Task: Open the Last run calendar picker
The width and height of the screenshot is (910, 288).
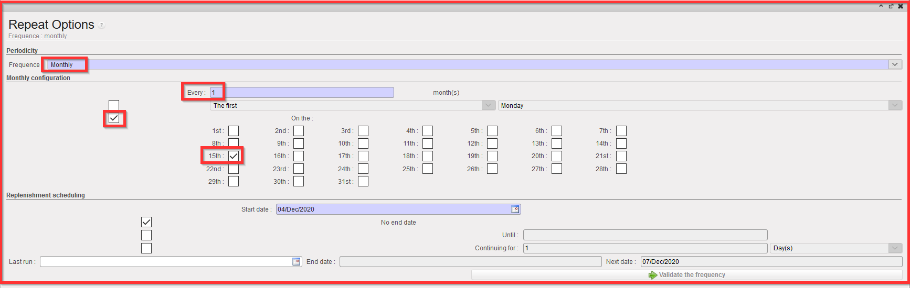Action: click(x=297, y=262)
